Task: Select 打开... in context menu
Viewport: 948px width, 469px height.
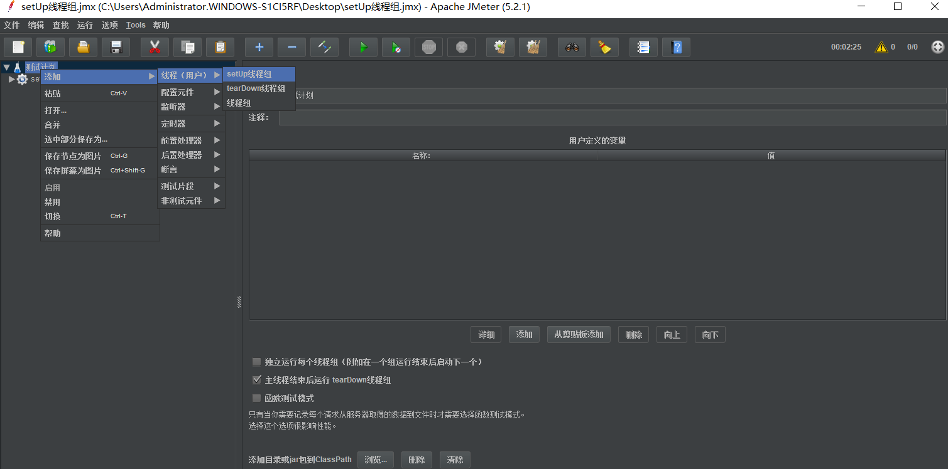Action: pyautogui.click(x=100, y=110)
